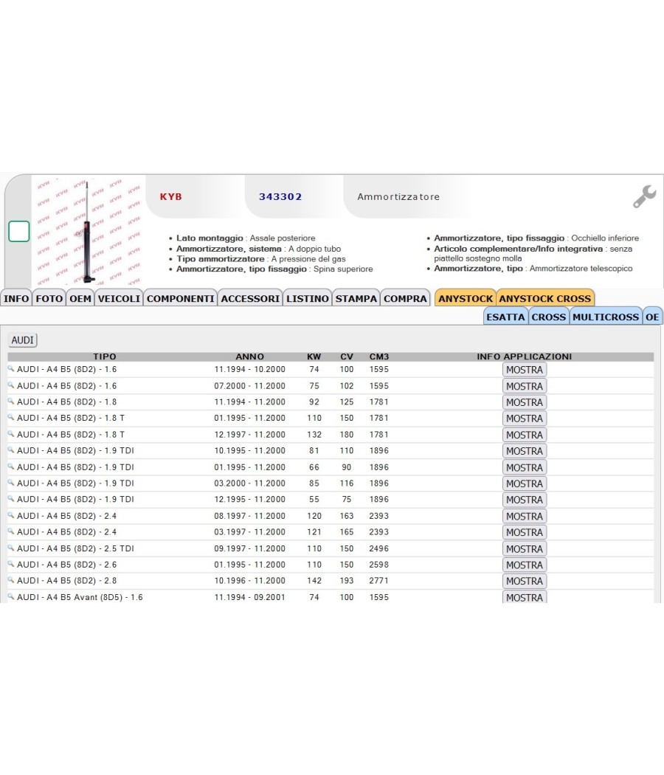Click the KW column header
The width and height of the screenshot is (664, 775).
(314, 356)
